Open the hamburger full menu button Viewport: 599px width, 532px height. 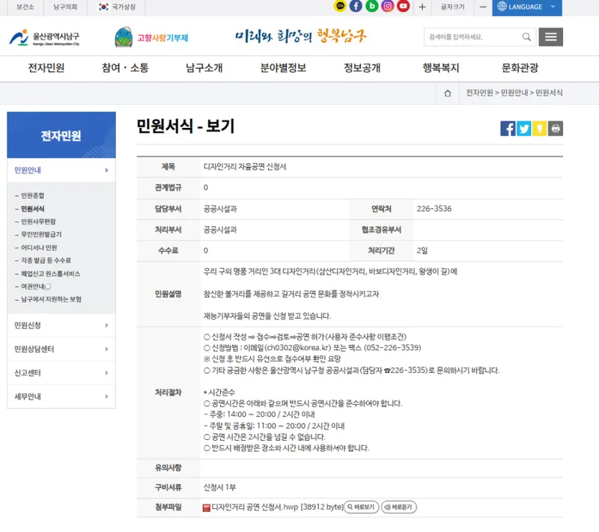[551, 37]
